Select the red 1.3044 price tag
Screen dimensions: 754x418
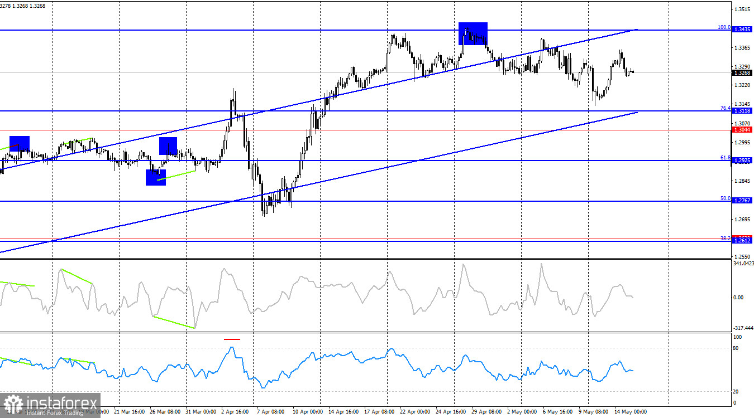click(x=742, y=130)
